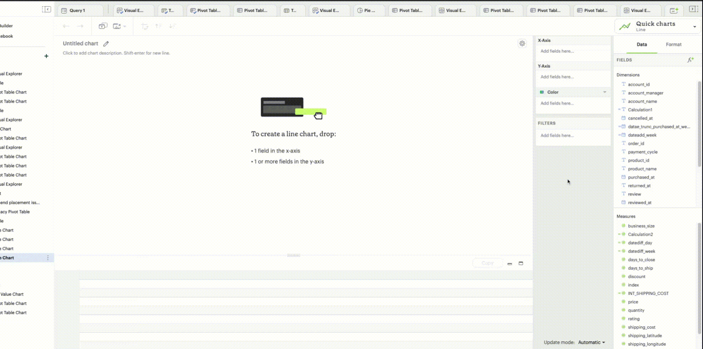Open the Quick charts type dropdown
The image size is (703, 349).
(x=694, y=26)
